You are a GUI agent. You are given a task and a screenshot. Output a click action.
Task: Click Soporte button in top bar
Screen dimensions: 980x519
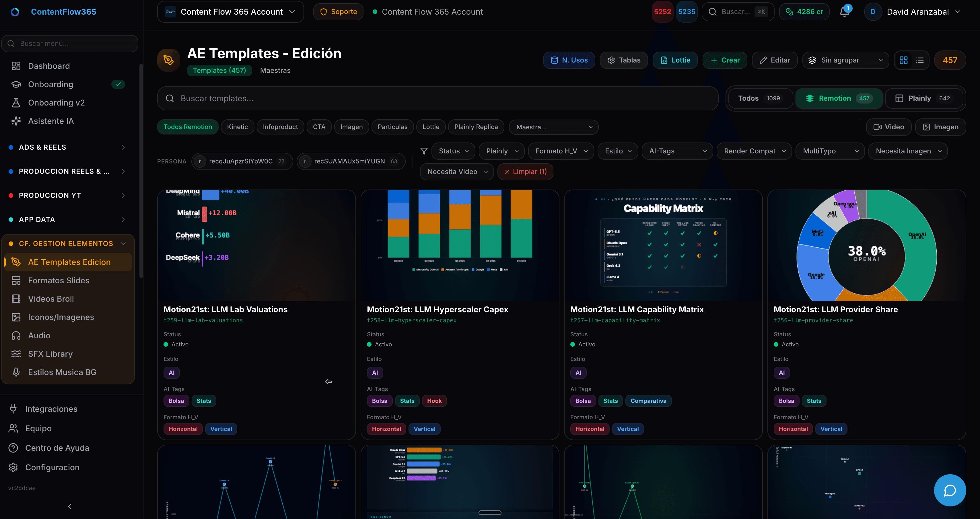pos(338,12)
